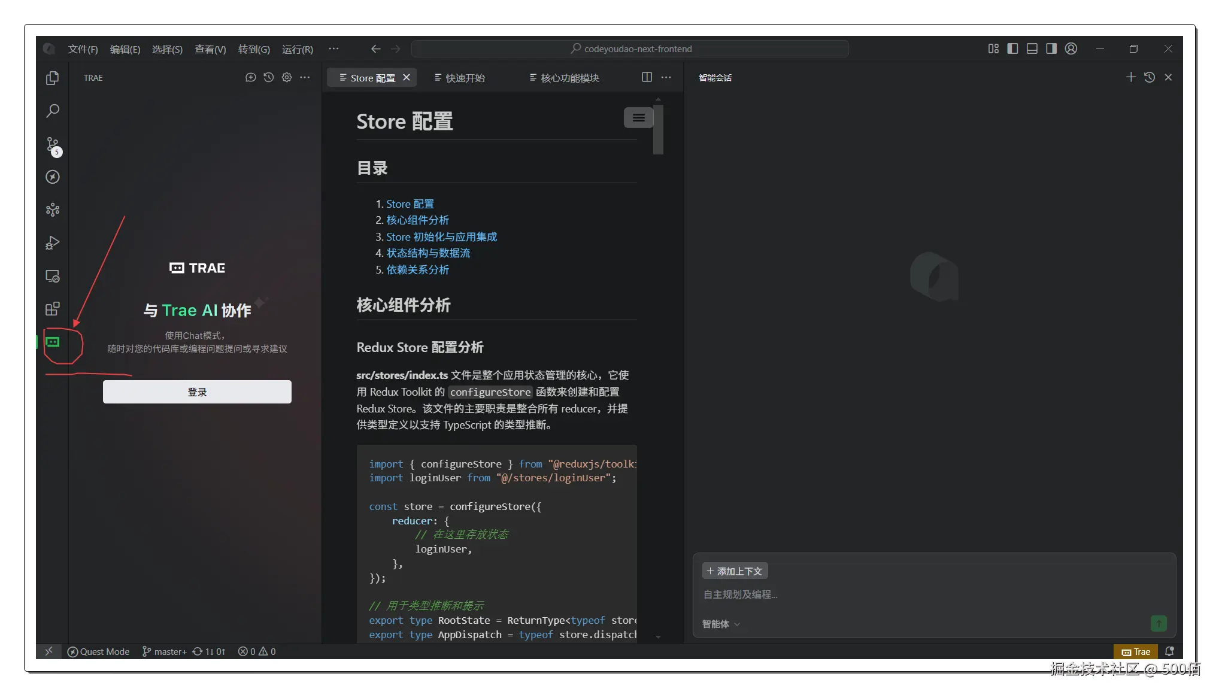Image resolution: width=1219 pixels, height=695 pixels.
Task: Open TRAE panel settings gear
Action: (287, 77)
